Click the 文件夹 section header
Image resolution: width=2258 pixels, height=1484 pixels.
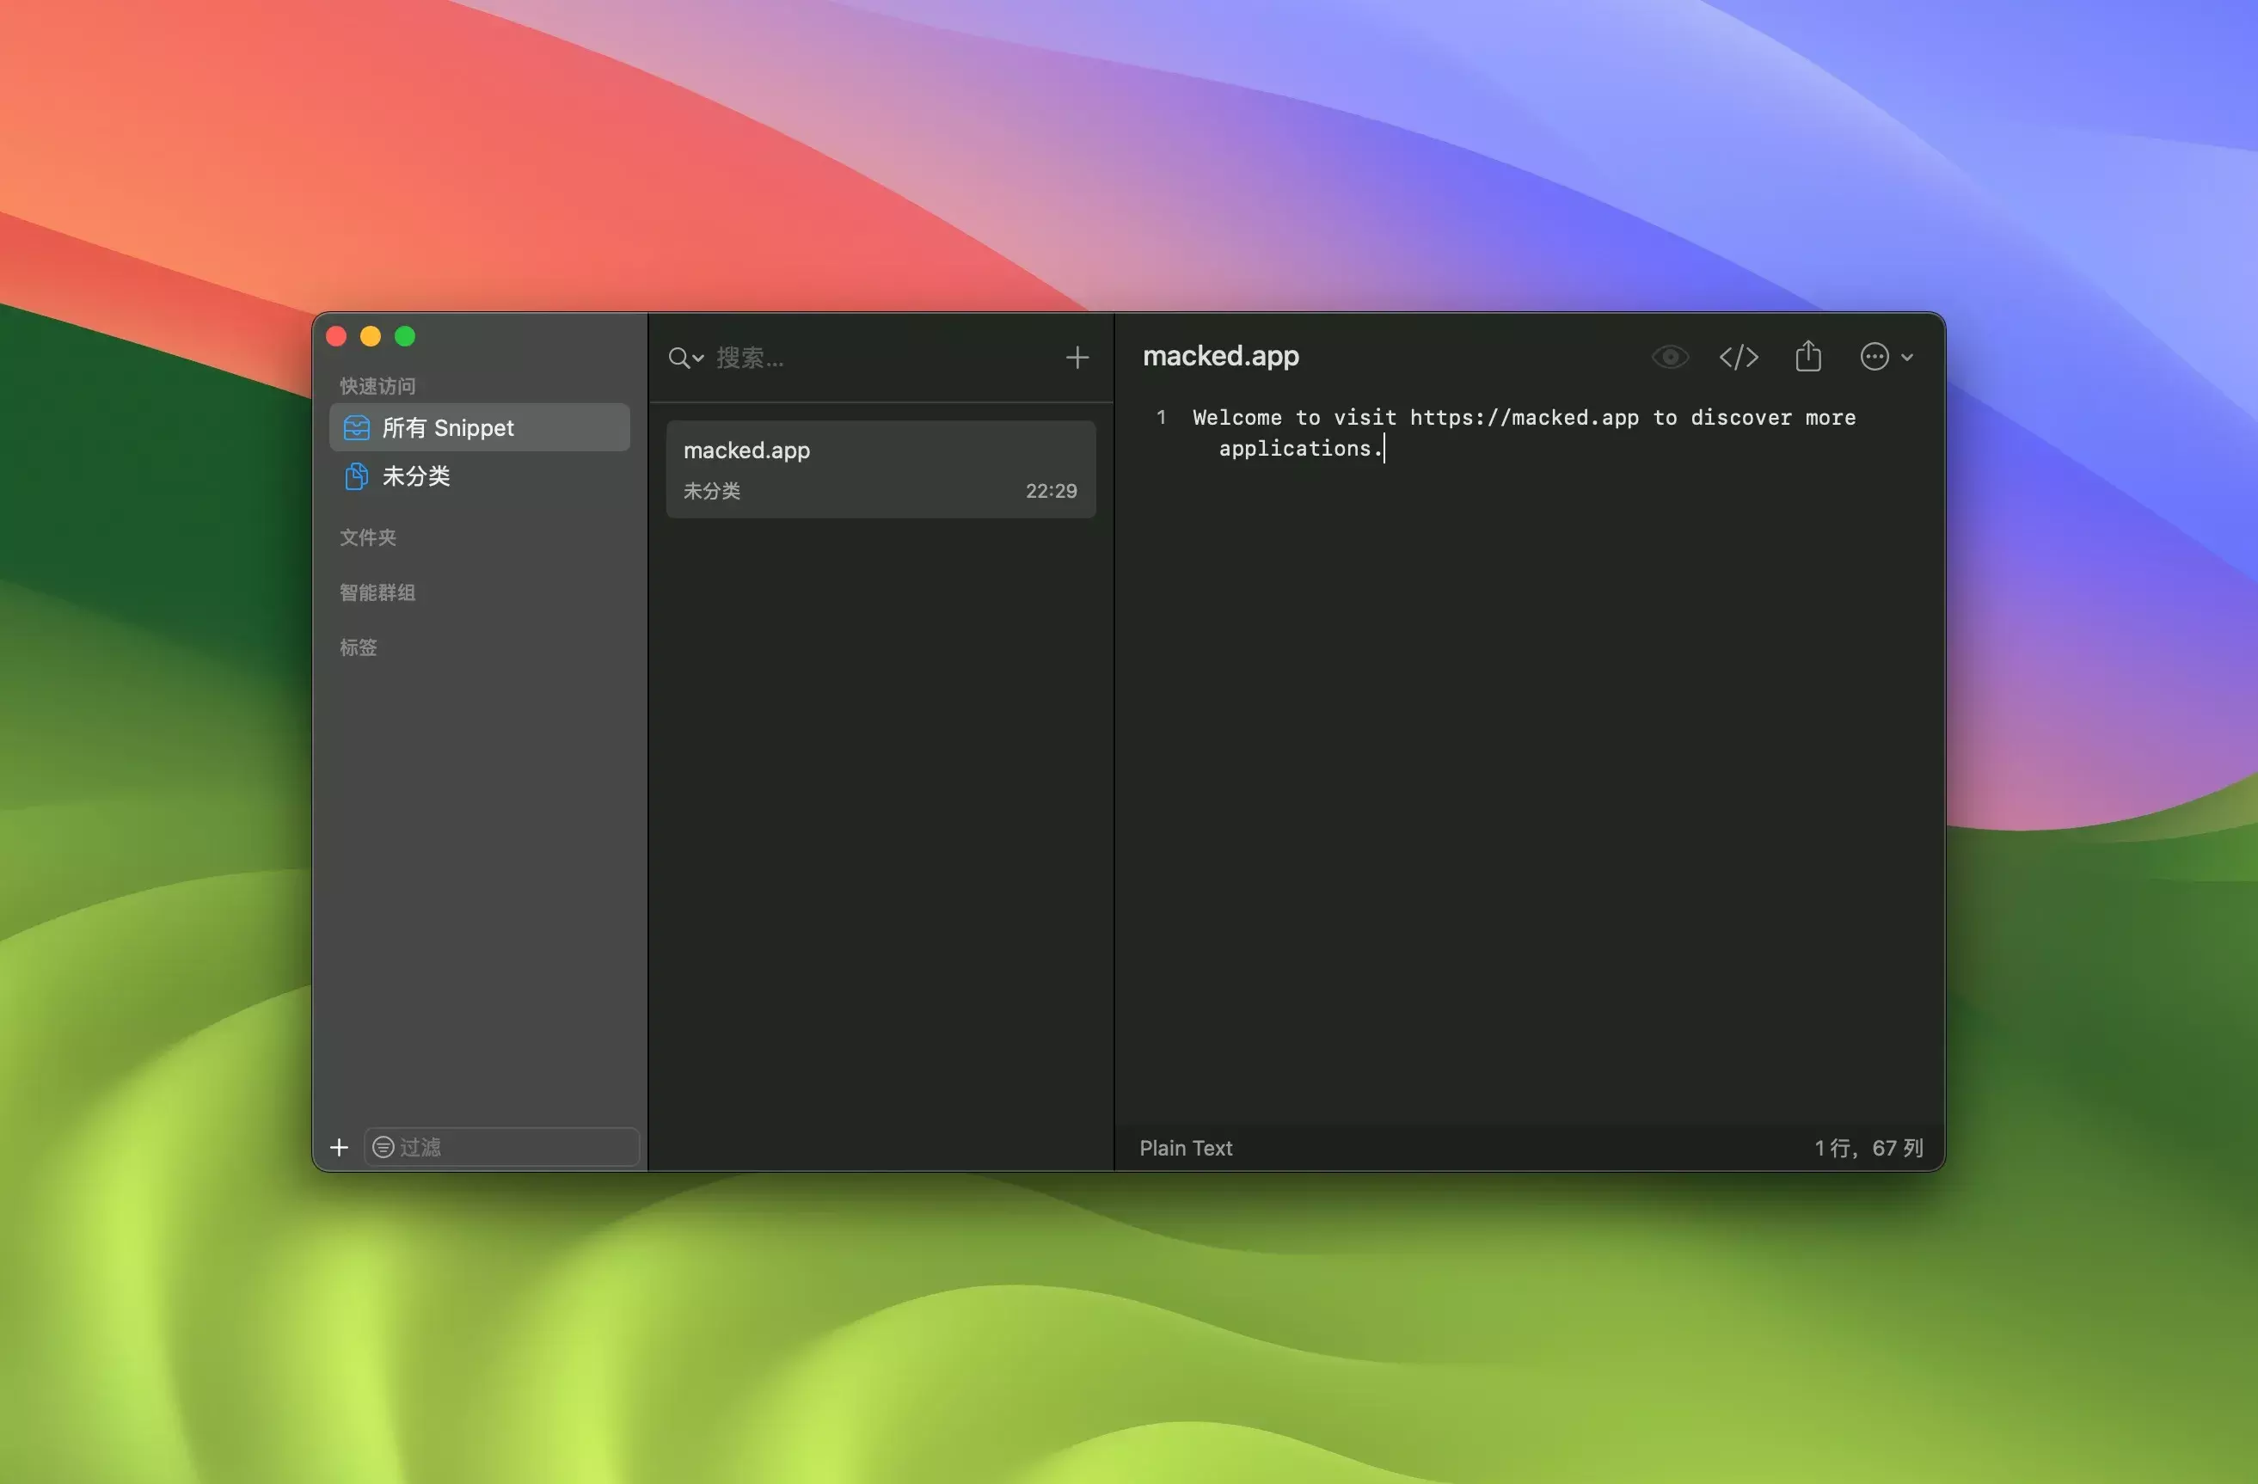[368, 537]
